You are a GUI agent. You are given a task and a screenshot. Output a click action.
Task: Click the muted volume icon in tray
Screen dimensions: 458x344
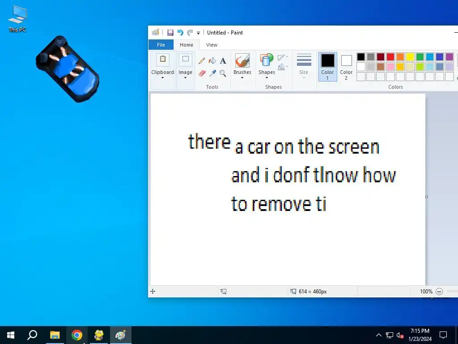[400, 335]
